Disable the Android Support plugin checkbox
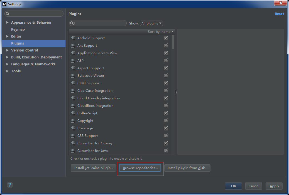The height and width of the screenshot is (195, 289). tap(166, 38)
